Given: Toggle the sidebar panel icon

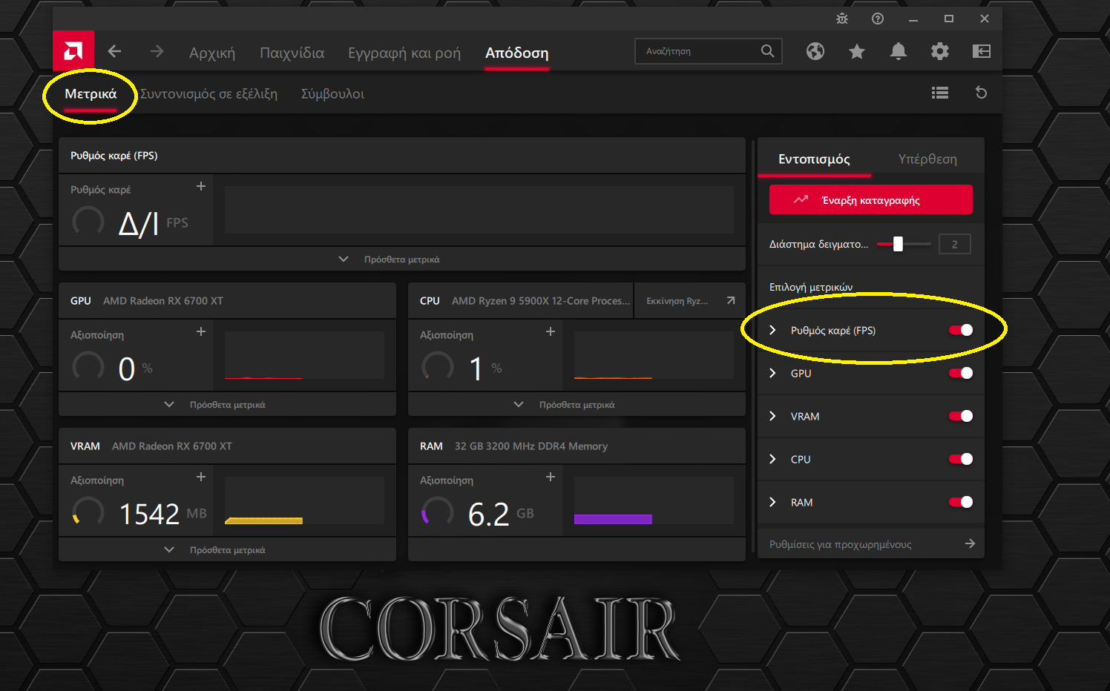Looking at the screenshot, I should [982, 51].
